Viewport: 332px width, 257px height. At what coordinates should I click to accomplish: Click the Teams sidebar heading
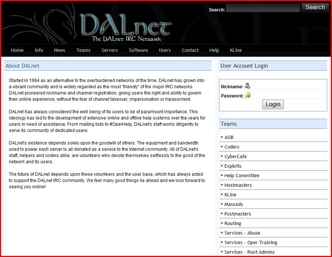click(229, 124)
